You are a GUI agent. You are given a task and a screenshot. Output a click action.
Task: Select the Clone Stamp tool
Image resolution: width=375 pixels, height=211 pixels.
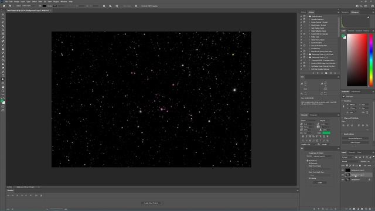pos(3,49)
